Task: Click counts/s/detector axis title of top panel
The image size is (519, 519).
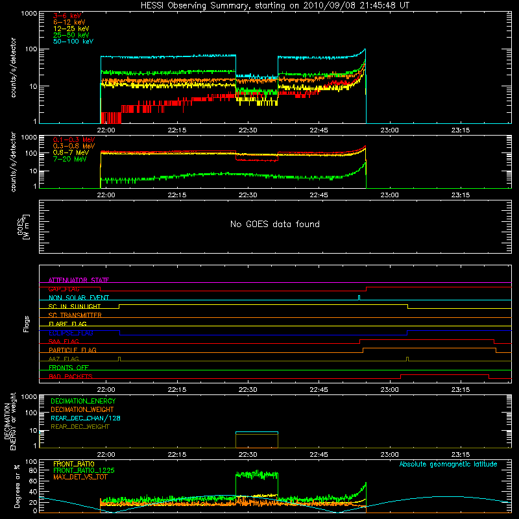Action: pos(13,67)
